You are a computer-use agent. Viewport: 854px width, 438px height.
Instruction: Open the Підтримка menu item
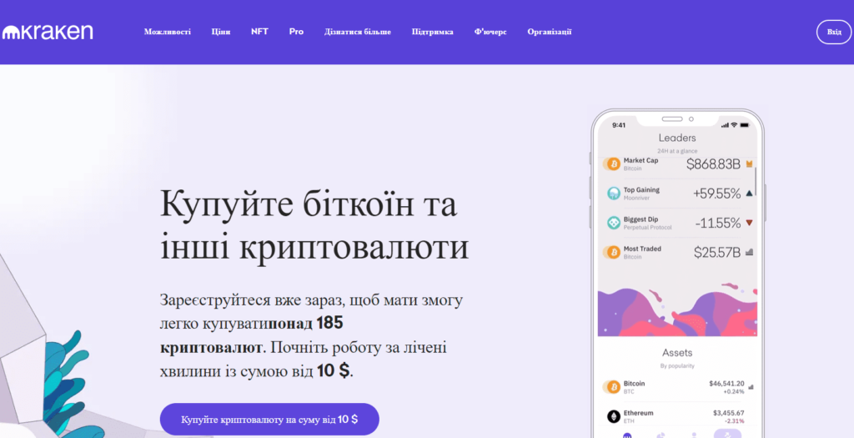[x=433, y=32]
